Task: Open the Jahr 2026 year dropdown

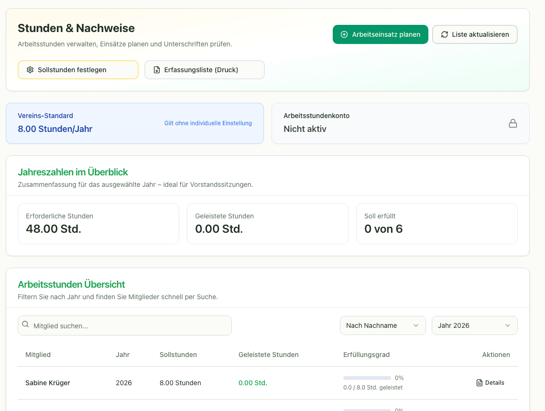Action: click(x=474, y=325)
